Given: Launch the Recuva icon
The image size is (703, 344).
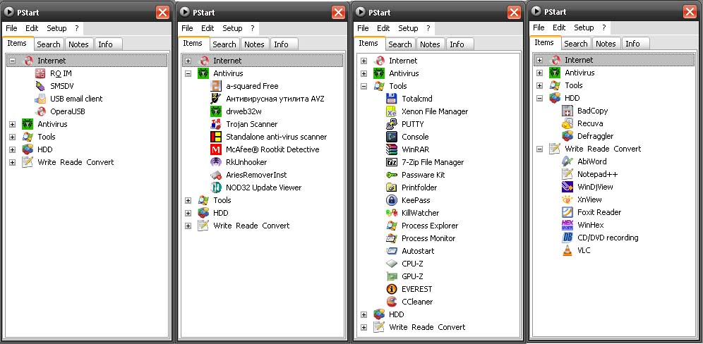Looking at the screenshot, I should [x=567, y=123].
